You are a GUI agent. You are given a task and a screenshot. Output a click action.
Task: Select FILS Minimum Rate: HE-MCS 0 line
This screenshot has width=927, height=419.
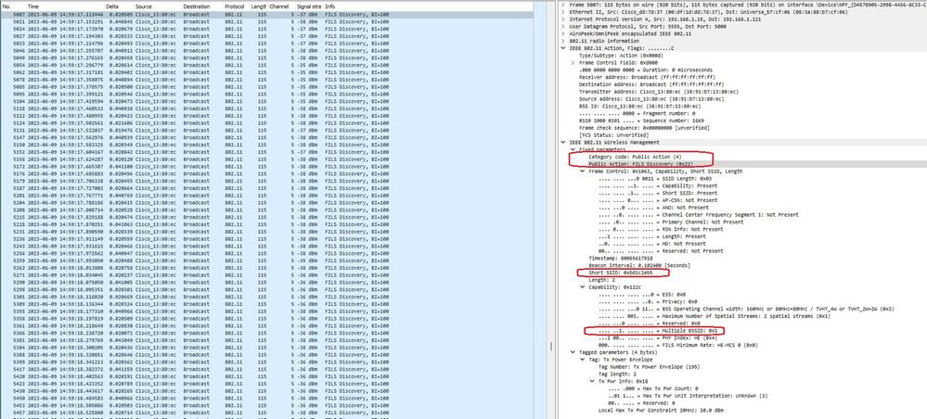[677, 345]
